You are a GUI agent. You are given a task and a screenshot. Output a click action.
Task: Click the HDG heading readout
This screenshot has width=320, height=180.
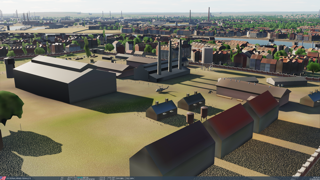coord(81,177)
